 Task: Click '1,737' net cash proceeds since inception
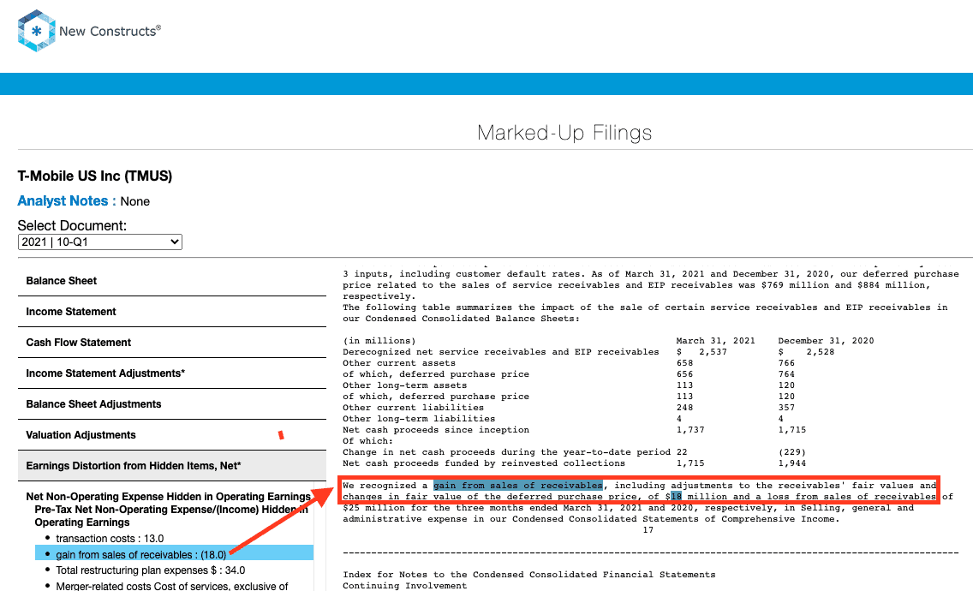click(690, 430)
